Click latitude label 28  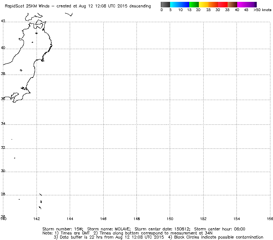(3, 194)
